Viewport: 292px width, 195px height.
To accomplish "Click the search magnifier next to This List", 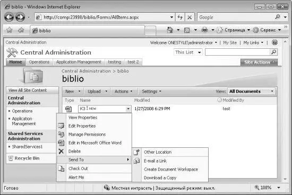I will point(273,52).
